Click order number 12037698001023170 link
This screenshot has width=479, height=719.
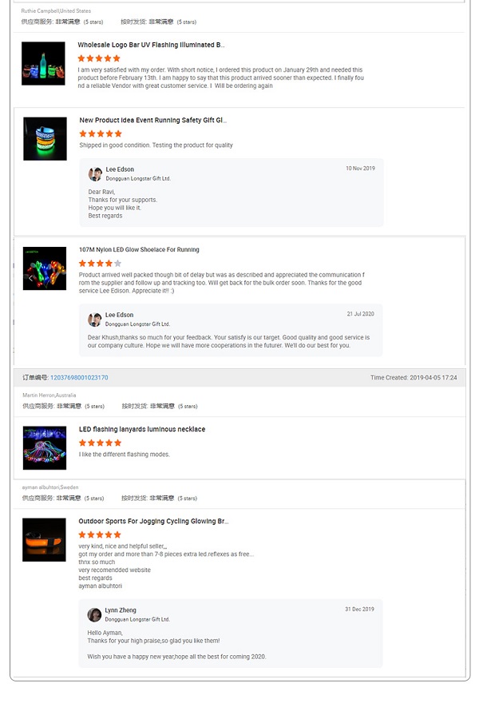[x=79, y=378]
